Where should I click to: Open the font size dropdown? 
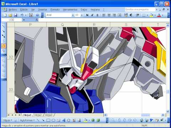(x=82, y=15)
